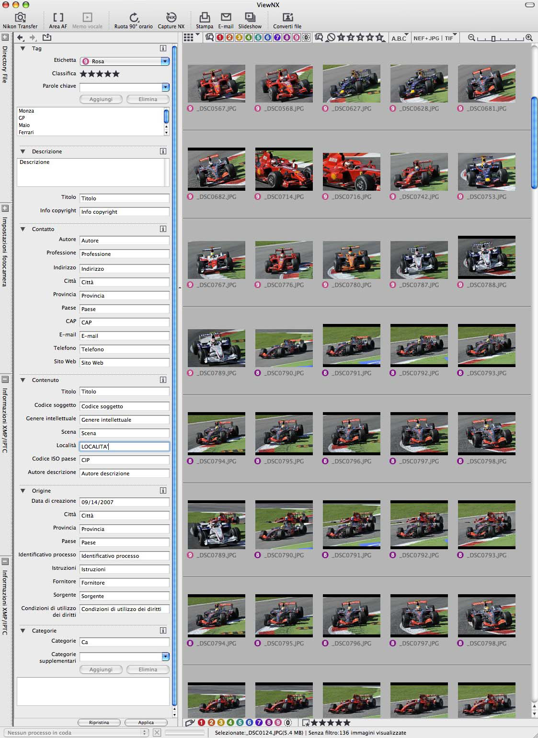Screen dimensions: 538x738
Task: Open the image in Capture NX
Action: pos(171,21)
